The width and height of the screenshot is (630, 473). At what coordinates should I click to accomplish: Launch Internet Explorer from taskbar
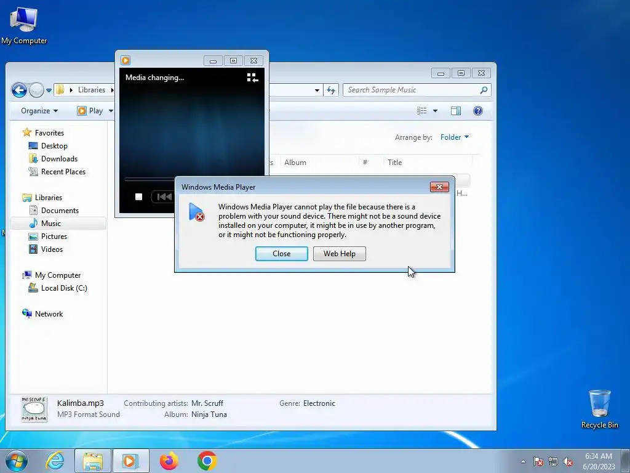55,461
